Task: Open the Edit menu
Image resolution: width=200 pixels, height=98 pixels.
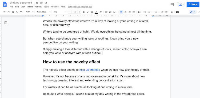Action: pyautogui.click(x=17, y=7)
